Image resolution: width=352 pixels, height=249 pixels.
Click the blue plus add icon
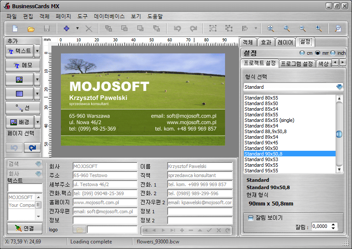67,28
